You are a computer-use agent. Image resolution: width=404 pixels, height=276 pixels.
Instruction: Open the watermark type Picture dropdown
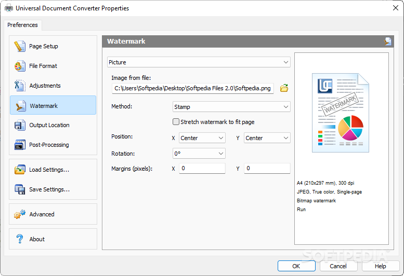199,62
